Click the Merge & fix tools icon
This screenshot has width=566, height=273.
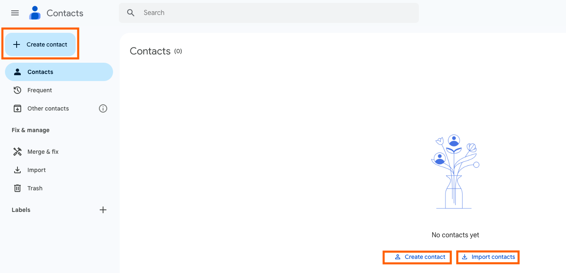click(17, 152)
